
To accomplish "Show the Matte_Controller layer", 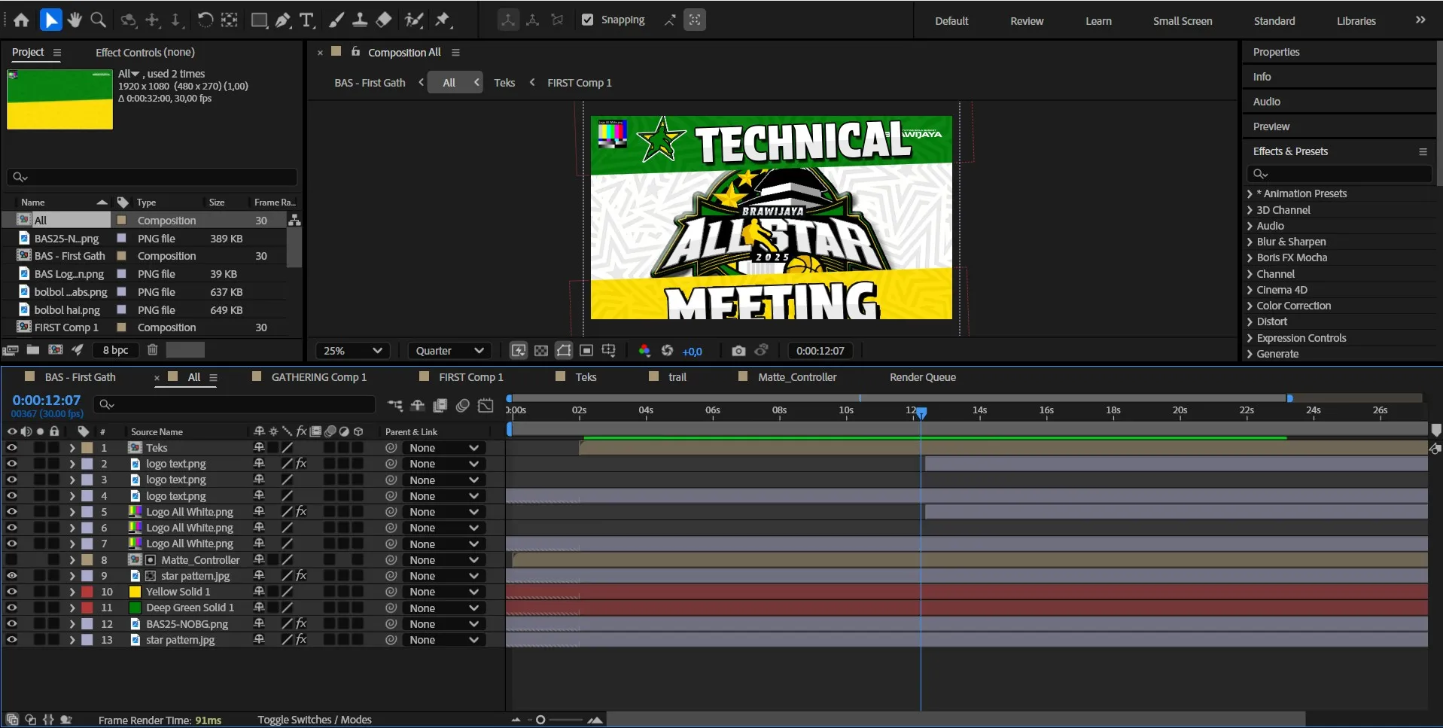I will pos(12,560).
